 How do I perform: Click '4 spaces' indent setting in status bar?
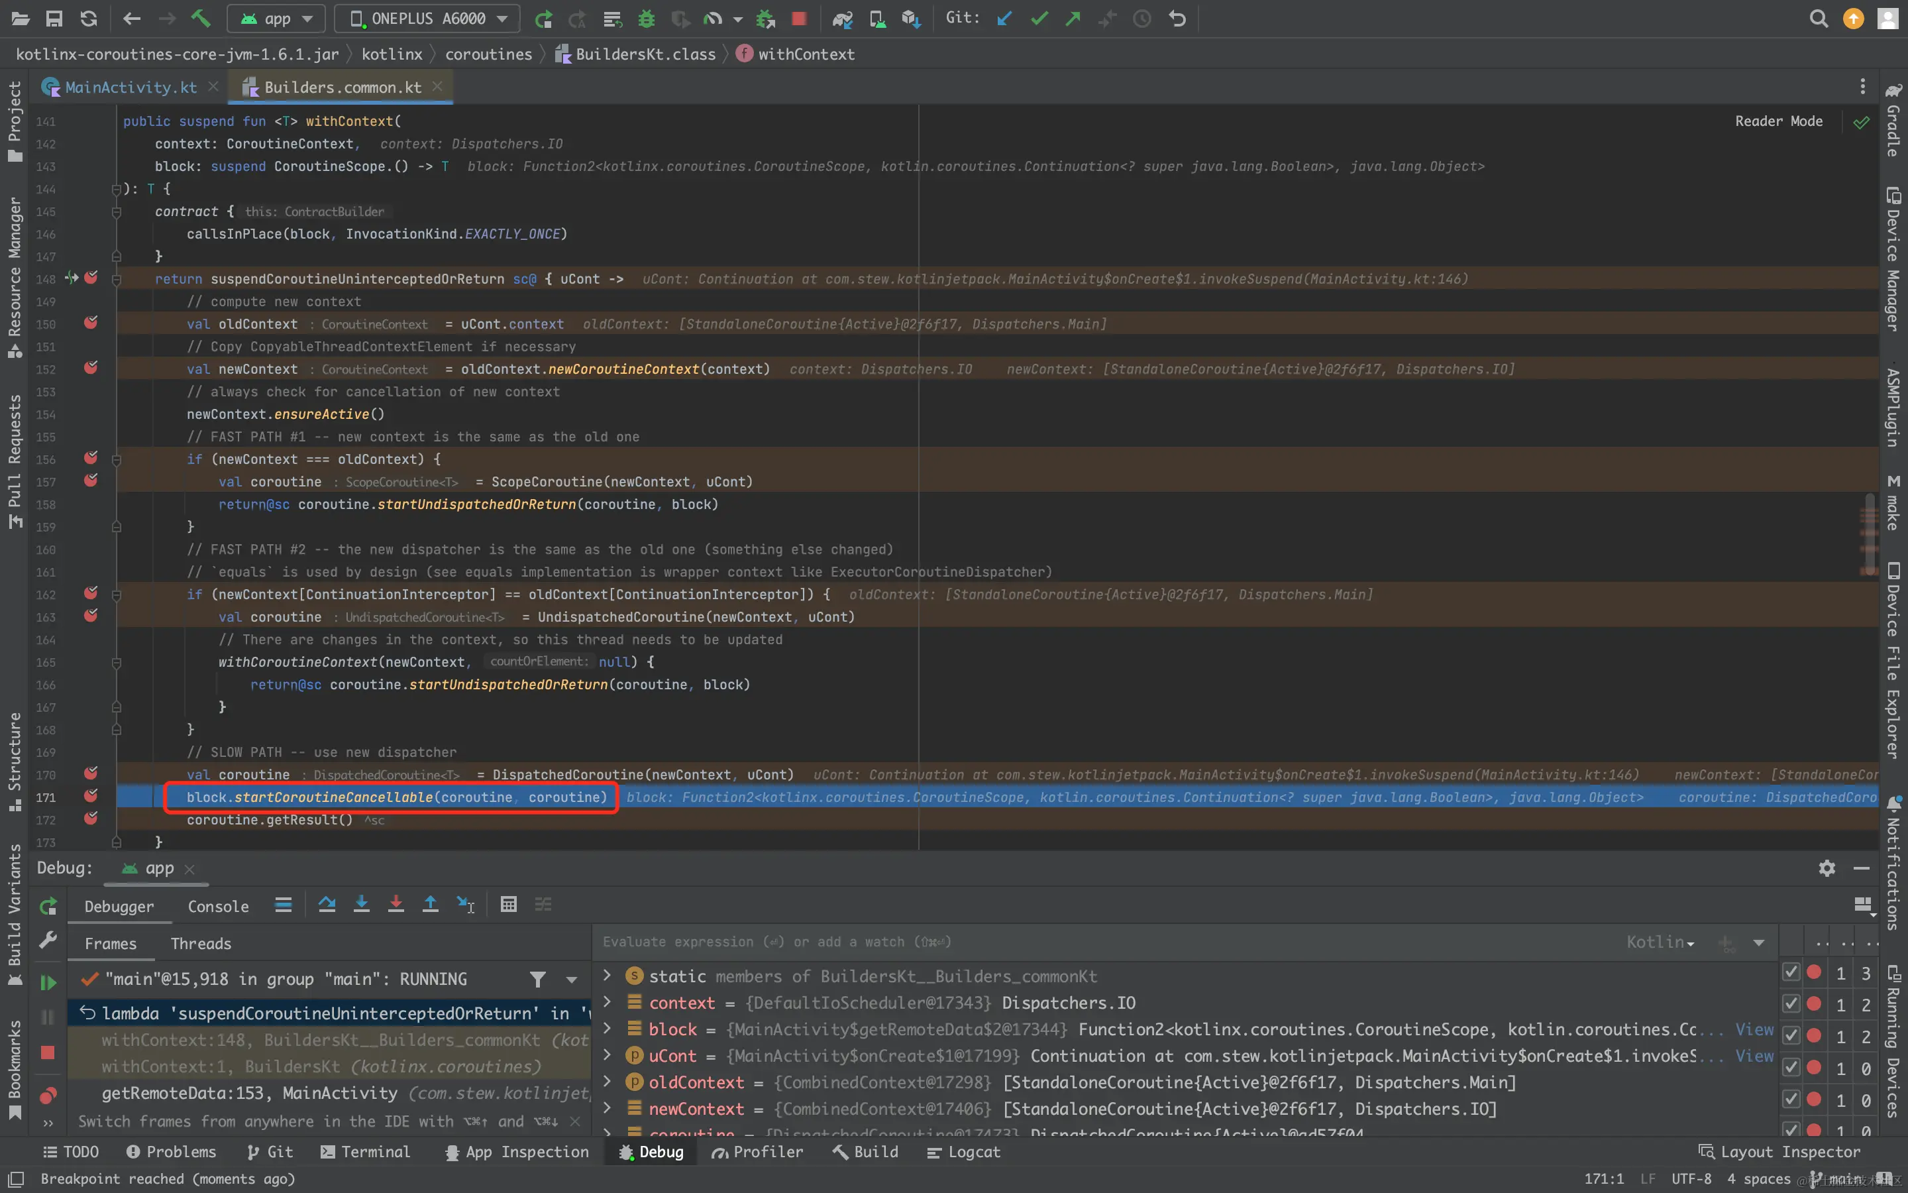point(1759,1179)
